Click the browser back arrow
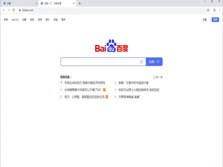Image resolution: width=223 pixels, height=167 pixels. [4, 10]
